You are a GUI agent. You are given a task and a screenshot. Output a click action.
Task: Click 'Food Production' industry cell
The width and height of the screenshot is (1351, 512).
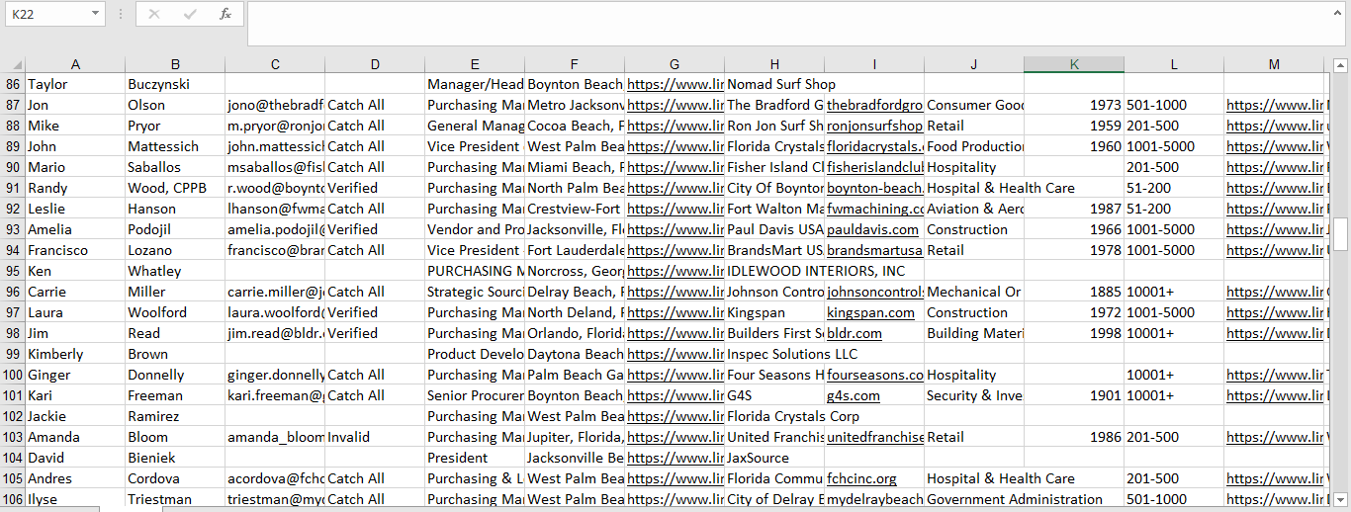(974, 146)
